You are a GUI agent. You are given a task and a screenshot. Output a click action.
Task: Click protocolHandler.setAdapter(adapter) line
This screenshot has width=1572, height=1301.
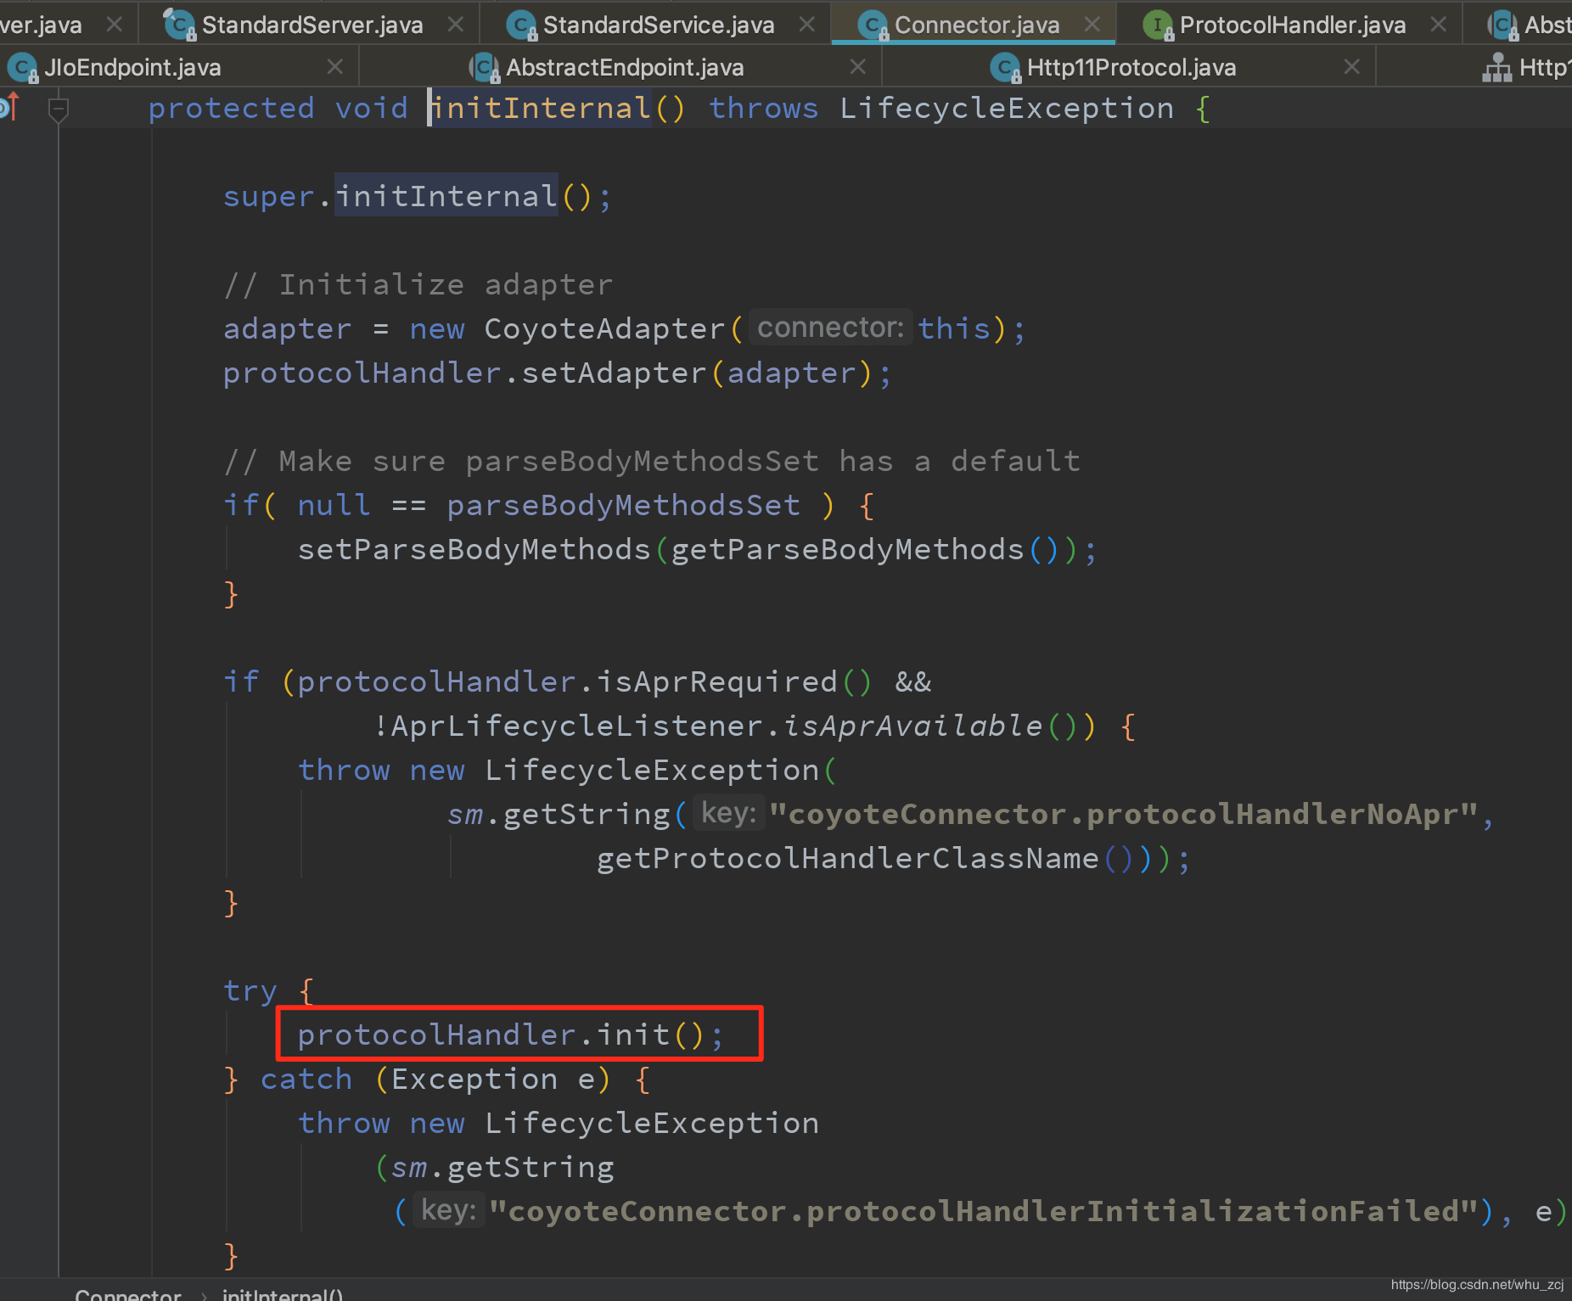pos(557,373)
